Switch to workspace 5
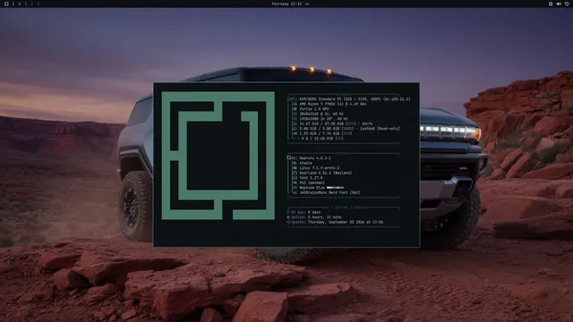Image resolution: width=573 pixels, height=322 pixels. (38, 4)
